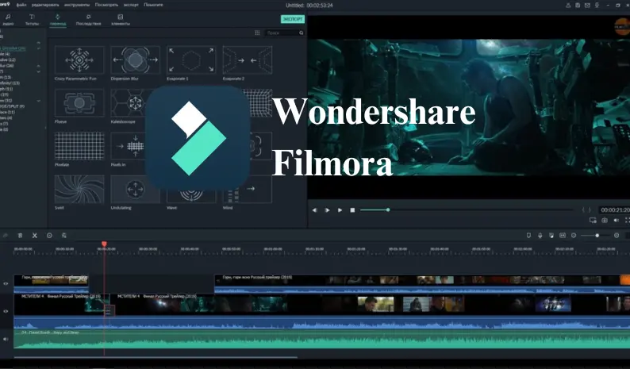Screen dimensions: 630x369
Task: Select the Crazy Parametric Fun transition
Action: (x=79, y=60)
